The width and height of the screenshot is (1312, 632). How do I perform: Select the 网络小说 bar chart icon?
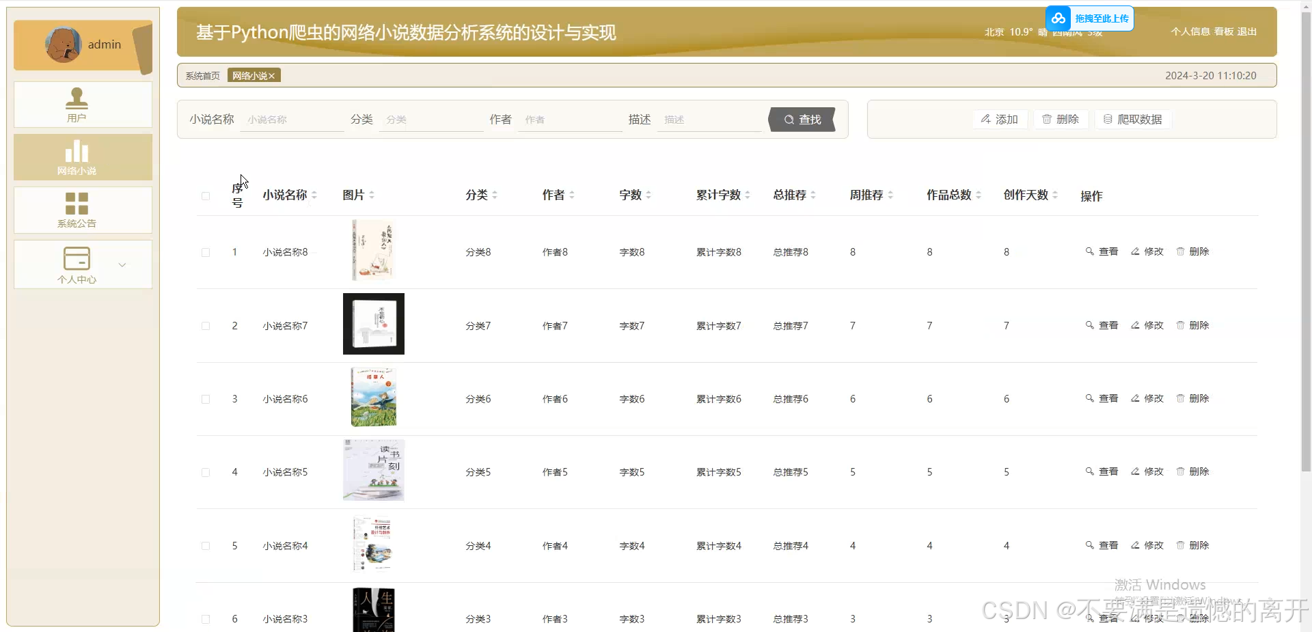pos(77,151)
